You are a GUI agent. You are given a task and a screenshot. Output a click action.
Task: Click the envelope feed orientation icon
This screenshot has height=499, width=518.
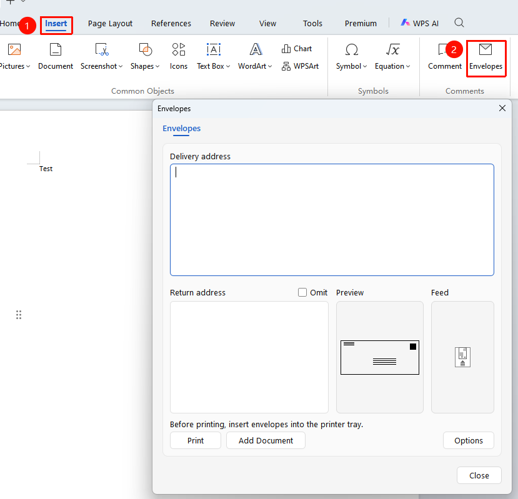click(462, 357)
